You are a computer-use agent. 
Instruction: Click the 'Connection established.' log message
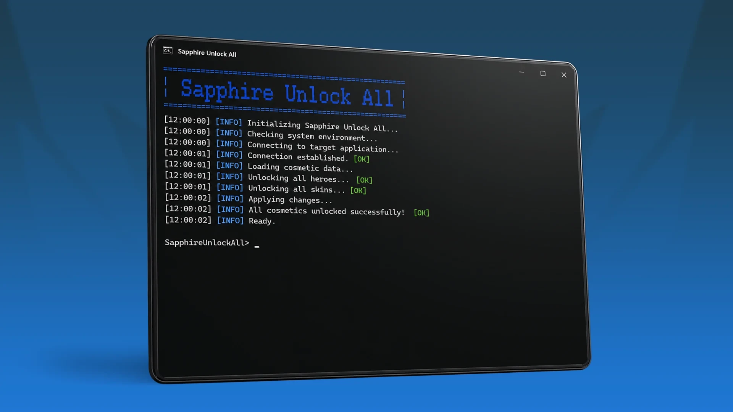coord(298,157)
